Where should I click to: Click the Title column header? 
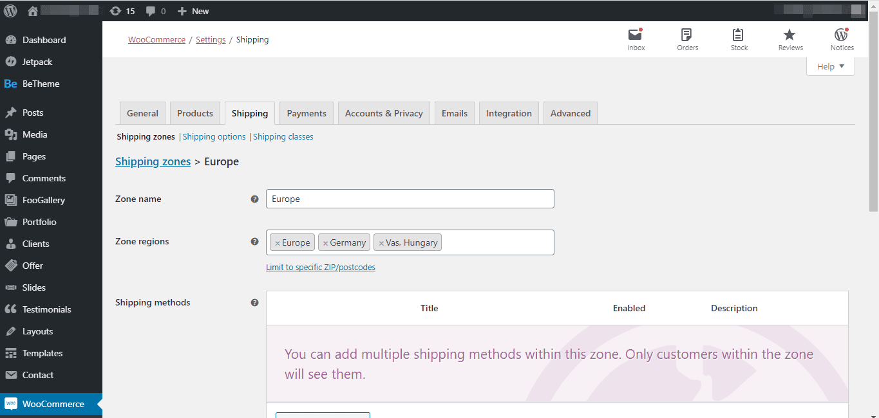(x=430, y=309)
